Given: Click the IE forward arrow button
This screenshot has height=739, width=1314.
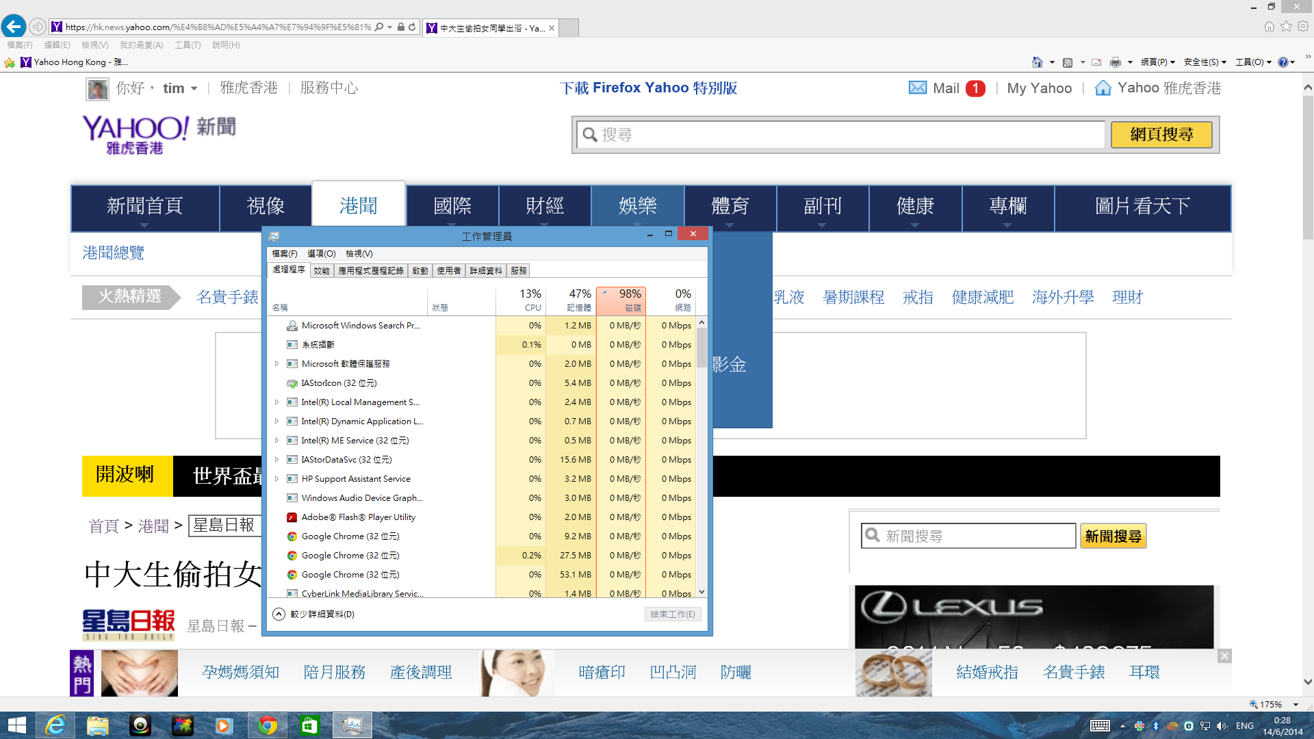Looking at the screenshot, I should 38,27.
